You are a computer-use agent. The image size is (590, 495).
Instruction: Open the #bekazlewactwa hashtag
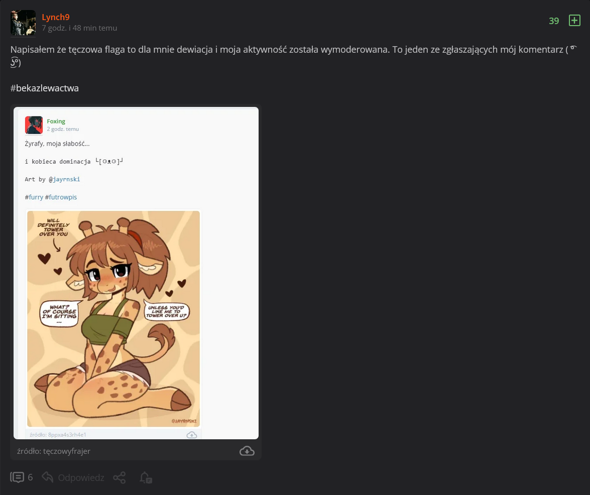[x=45, y=88]
